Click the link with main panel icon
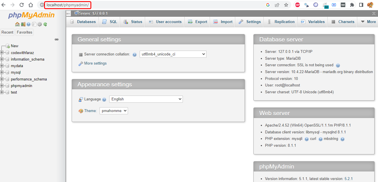 click(x=57, y=40)
